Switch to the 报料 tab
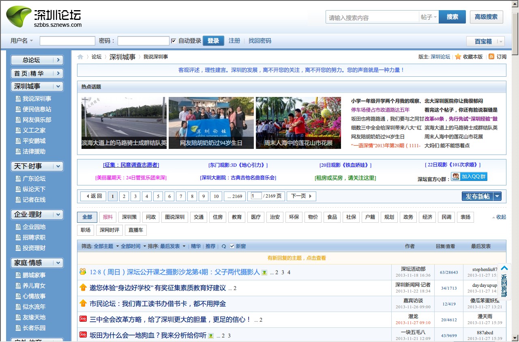The height and width of the screenshot is (342, 519). [107, 217]
